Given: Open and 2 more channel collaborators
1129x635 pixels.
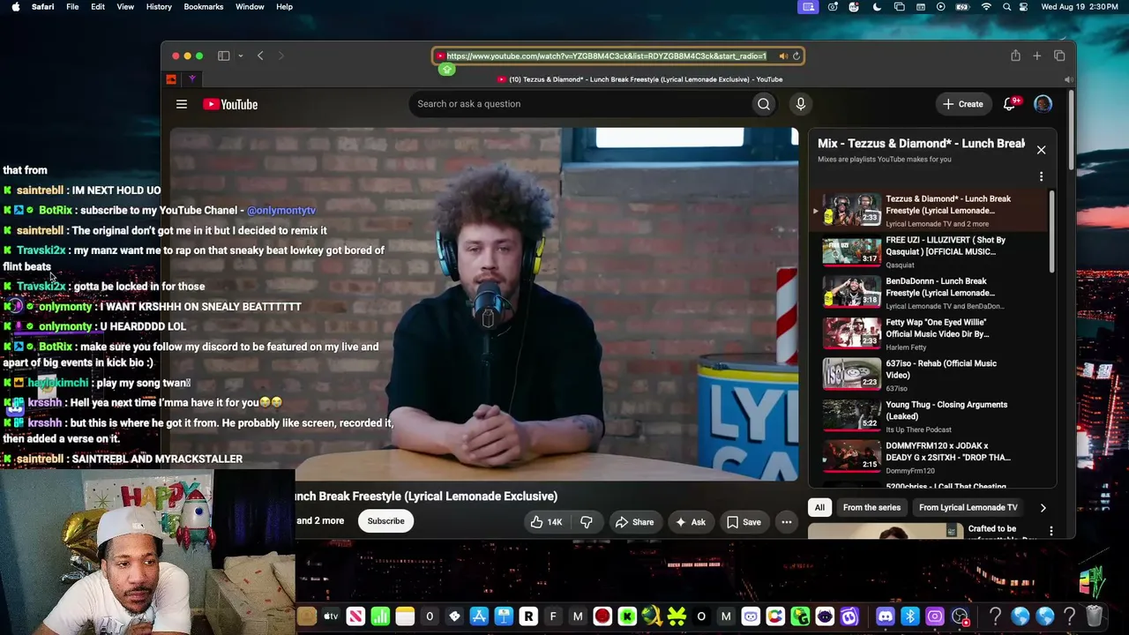Looking at the screenshot, I should (320, 521).
